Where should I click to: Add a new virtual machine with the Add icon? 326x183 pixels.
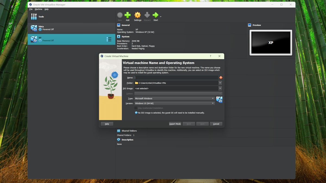coord(128,15)
